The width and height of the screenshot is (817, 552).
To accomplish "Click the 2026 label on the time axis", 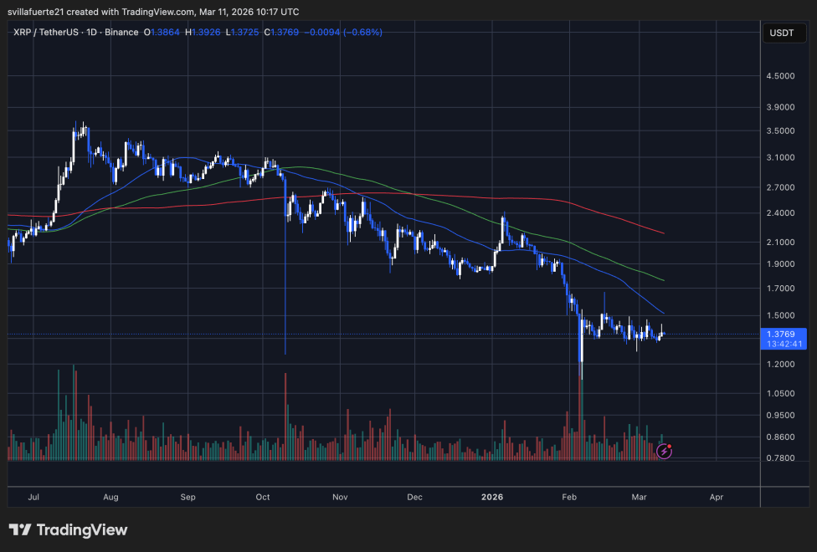I will (x=492, y=497).
